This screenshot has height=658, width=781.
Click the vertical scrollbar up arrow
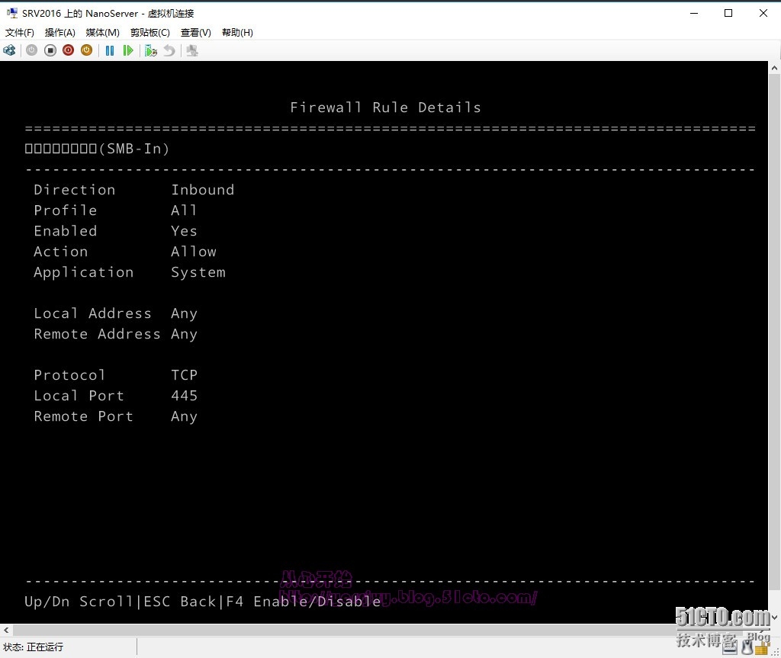point(775,68)
